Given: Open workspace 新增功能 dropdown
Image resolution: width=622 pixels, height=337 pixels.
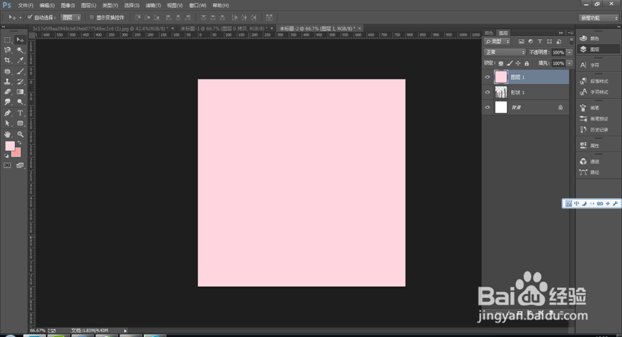Looking at the screenshot, I should [x=598, y=18].
